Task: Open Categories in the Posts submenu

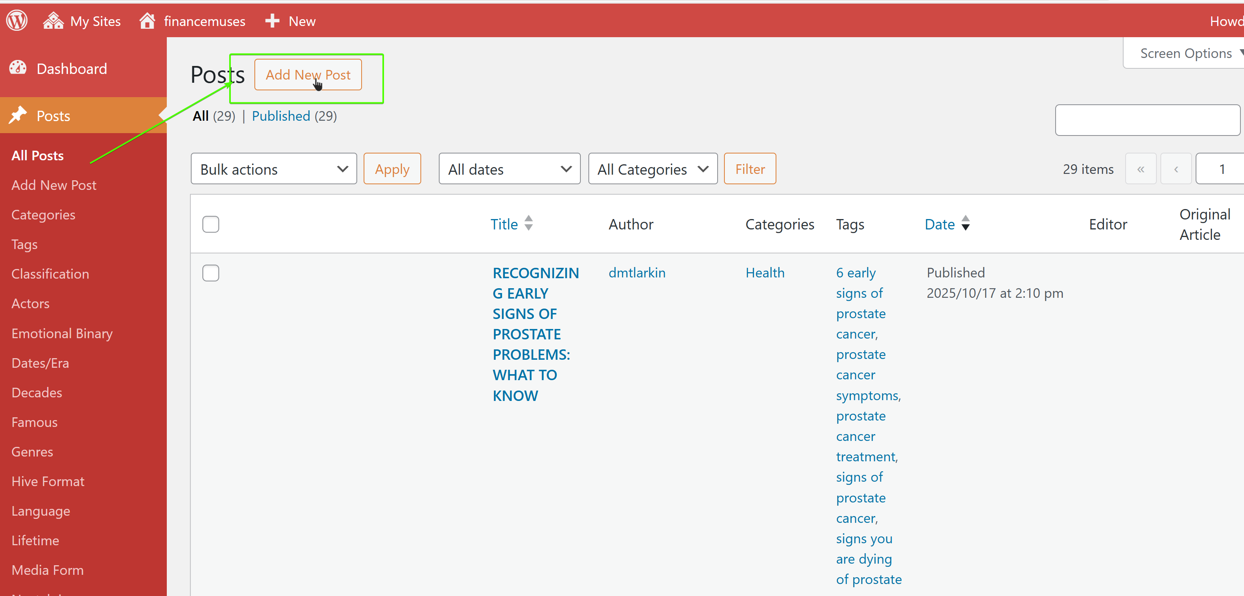Action: [x=43, y=214]
